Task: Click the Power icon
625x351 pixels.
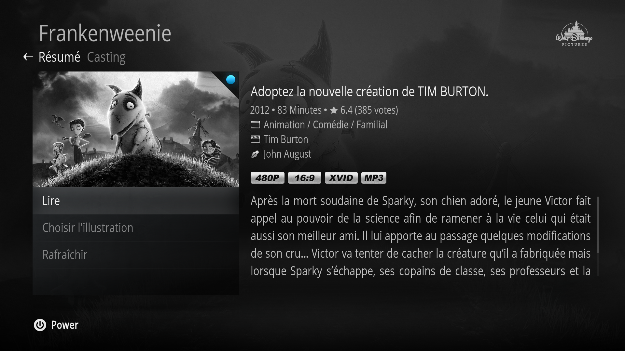Action: click(x=40, y=325)
